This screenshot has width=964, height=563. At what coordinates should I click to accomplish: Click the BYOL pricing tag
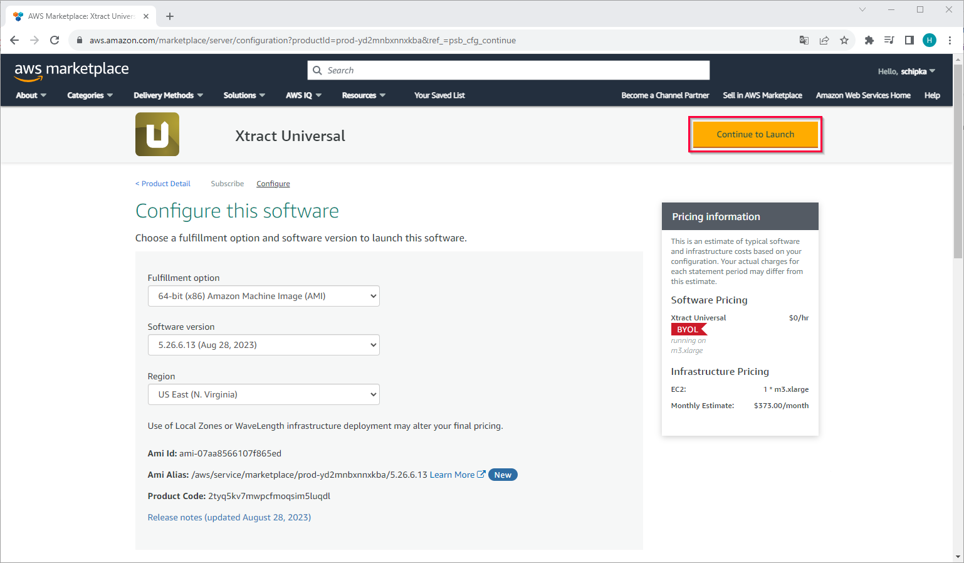(x=688, y=329)
